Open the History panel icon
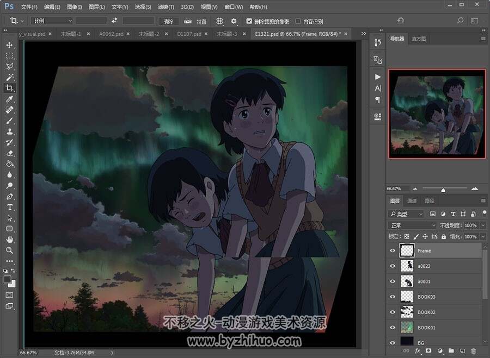Screen dimensions: 490x358 tap(377, 42)
